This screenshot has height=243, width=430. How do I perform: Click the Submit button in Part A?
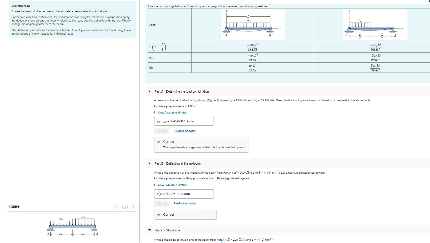[161, 131]
